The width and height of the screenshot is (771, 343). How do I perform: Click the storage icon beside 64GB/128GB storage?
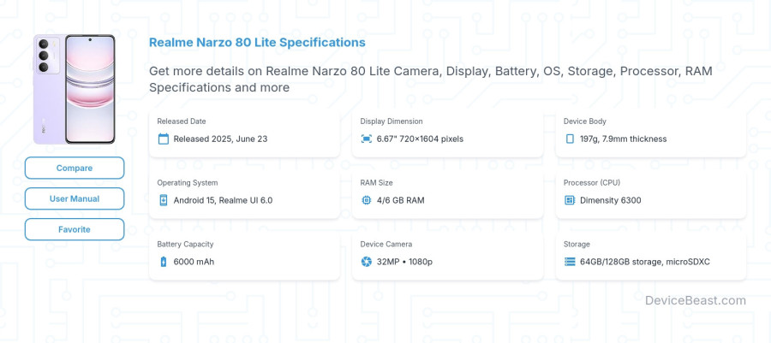[x=570, y=262]
